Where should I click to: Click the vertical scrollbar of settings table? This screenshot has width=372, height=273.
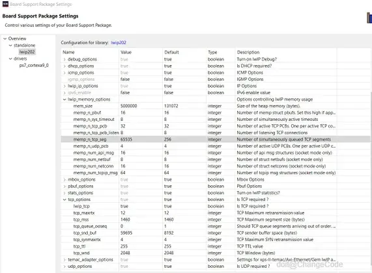(371, 180)
